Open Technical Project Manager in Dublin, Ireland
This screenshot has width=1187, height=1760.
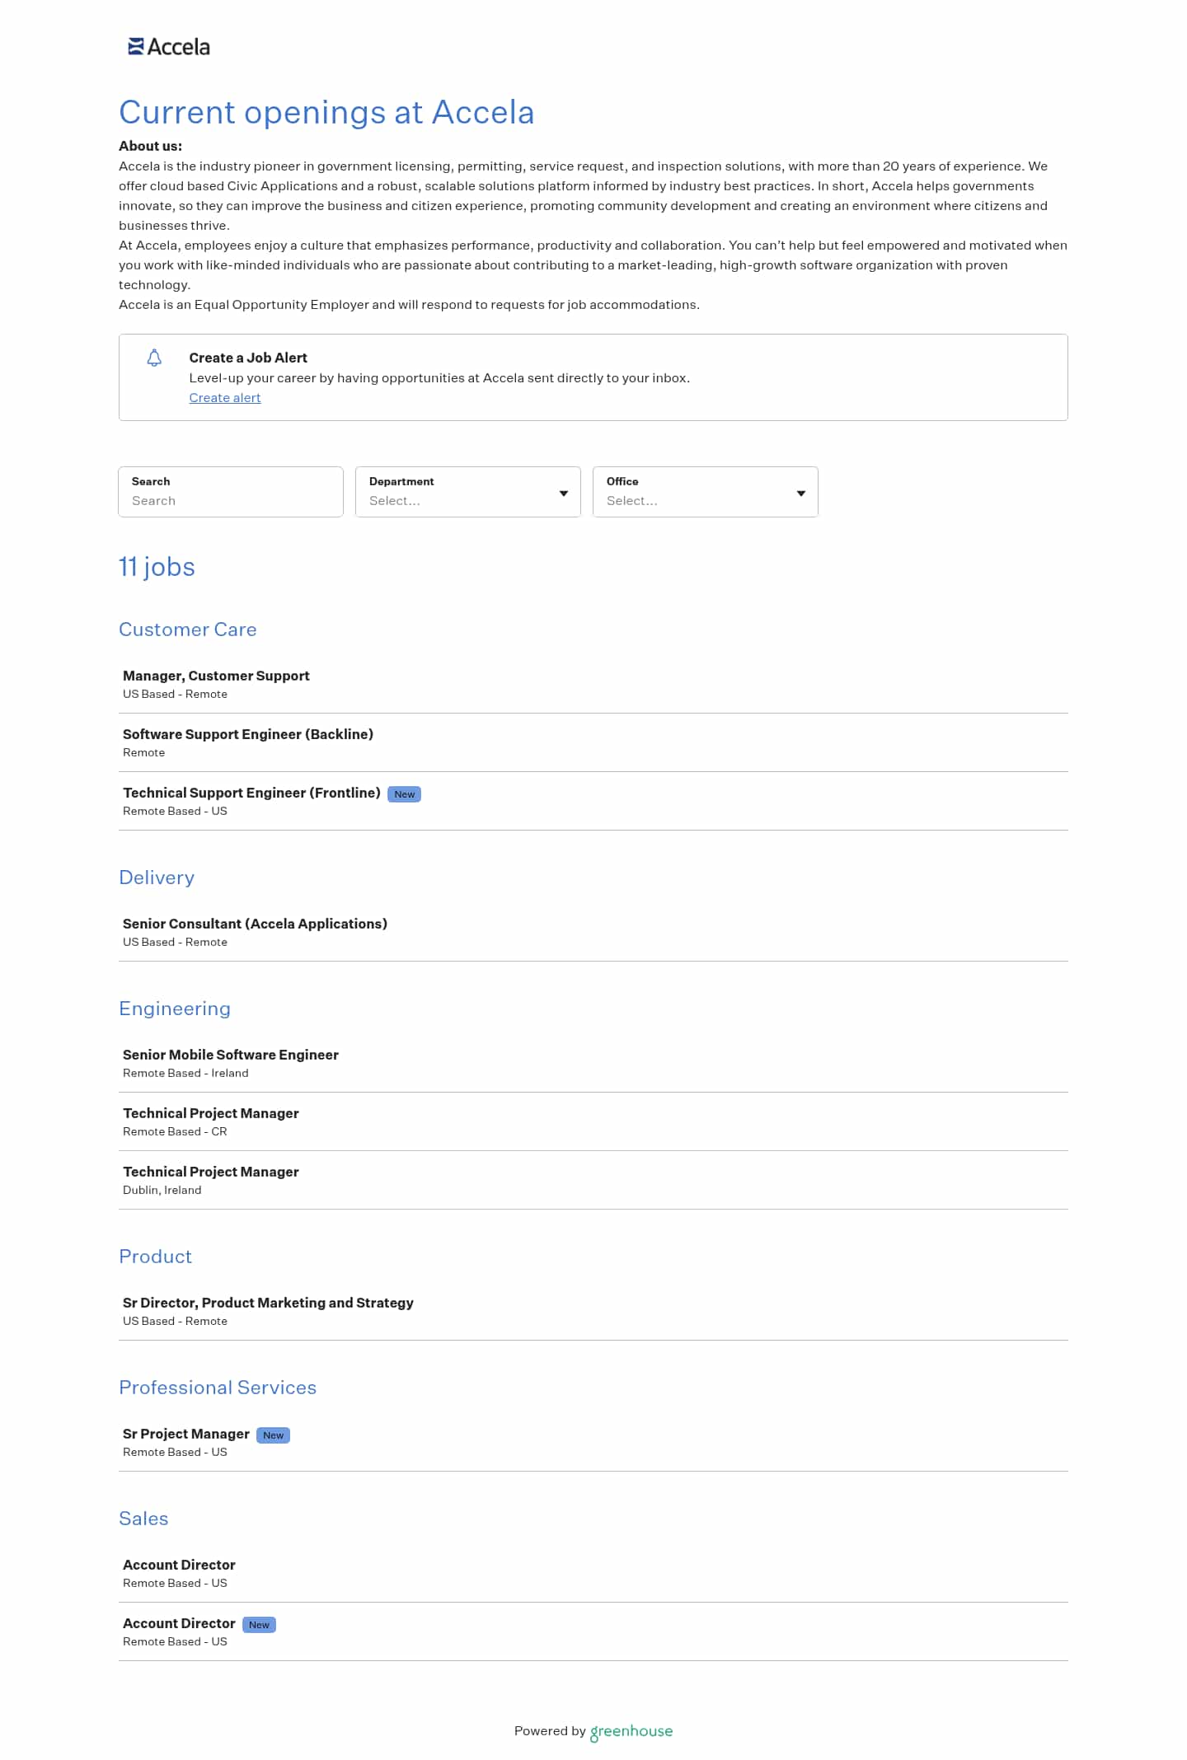click(211, 1172)
